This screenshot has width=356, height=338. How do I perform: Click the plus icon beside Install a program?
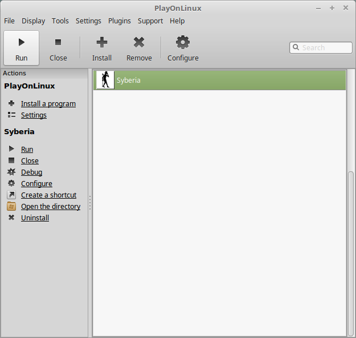11,103
